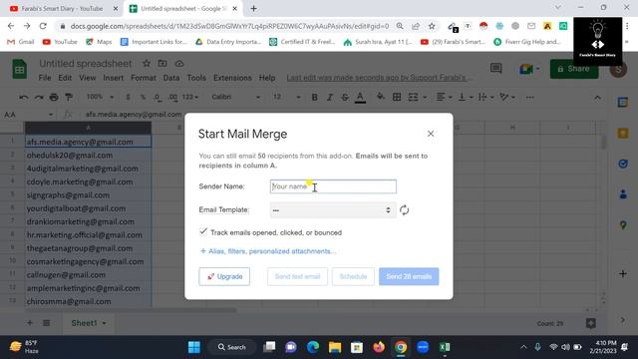The image size is (638, 359).
Task: Click the Move to folder icon
Action: [162, 63]
